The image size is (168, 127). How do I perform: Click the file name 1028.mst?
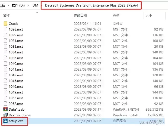point(16,29)
